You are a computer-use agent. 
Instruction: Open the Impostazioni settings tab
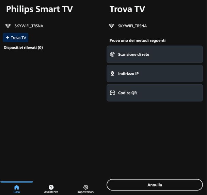(86, 189)
